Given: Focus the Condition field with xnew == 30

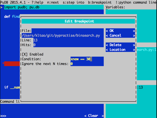Looking at the screenshot, I should click(x=87, y=59).
